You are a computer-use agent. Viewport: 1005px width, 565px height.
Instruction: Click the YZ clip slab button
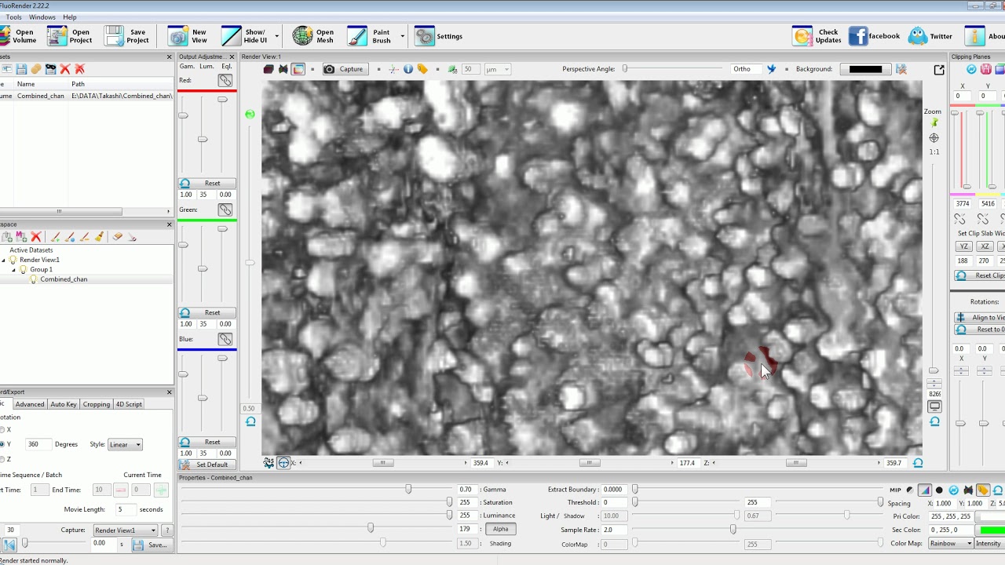point(963,246)
